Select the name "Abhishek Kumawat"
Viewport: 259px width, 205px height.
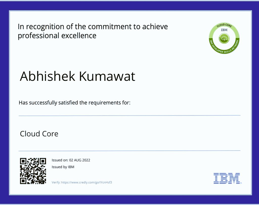(x=77, y=76)
